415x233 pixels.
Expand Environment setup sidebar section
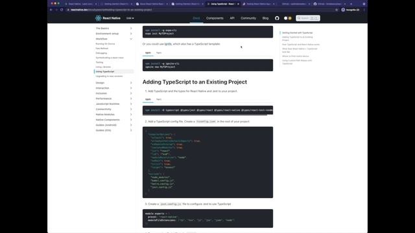click(x=114, y=34)
